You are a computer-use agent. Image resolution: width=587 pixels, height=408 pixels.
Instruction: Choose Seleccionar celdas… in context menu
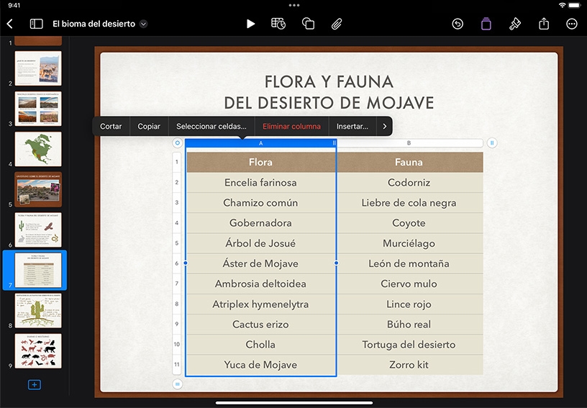[x=211, y=127]
